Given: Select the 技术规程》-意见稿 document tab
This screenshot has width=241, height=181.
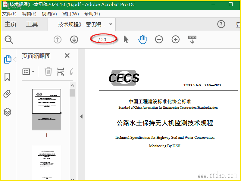Looking at the screenshot, I should 81,24.
